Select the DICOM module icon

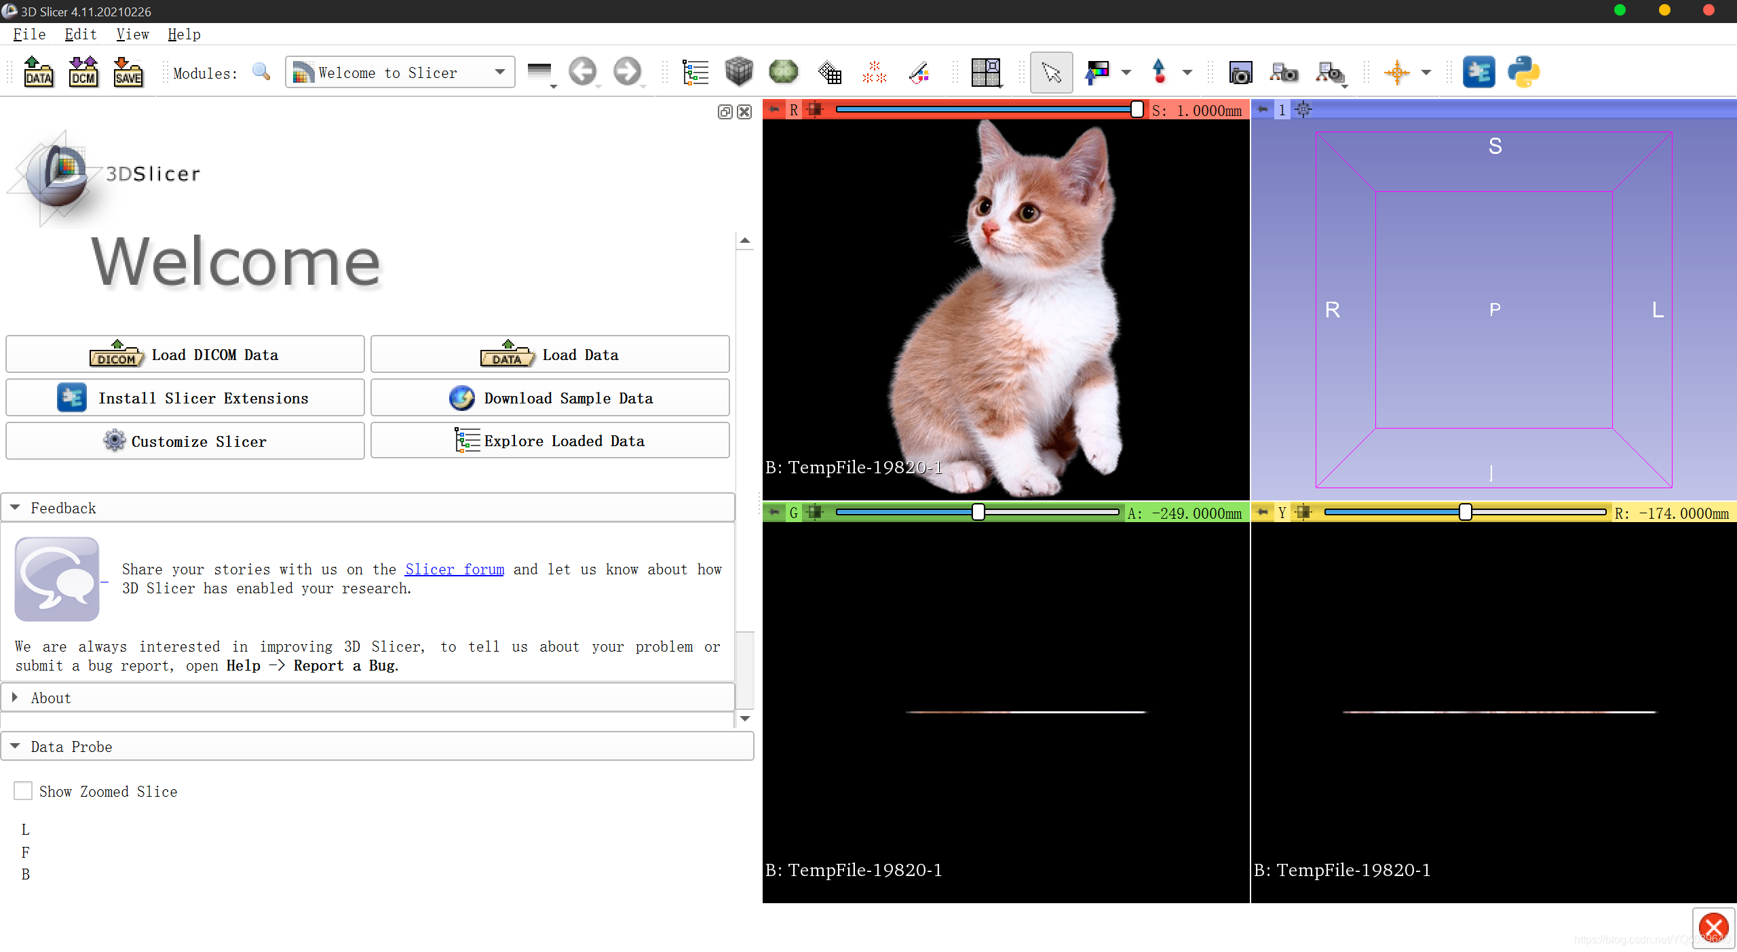click(81, 73)
